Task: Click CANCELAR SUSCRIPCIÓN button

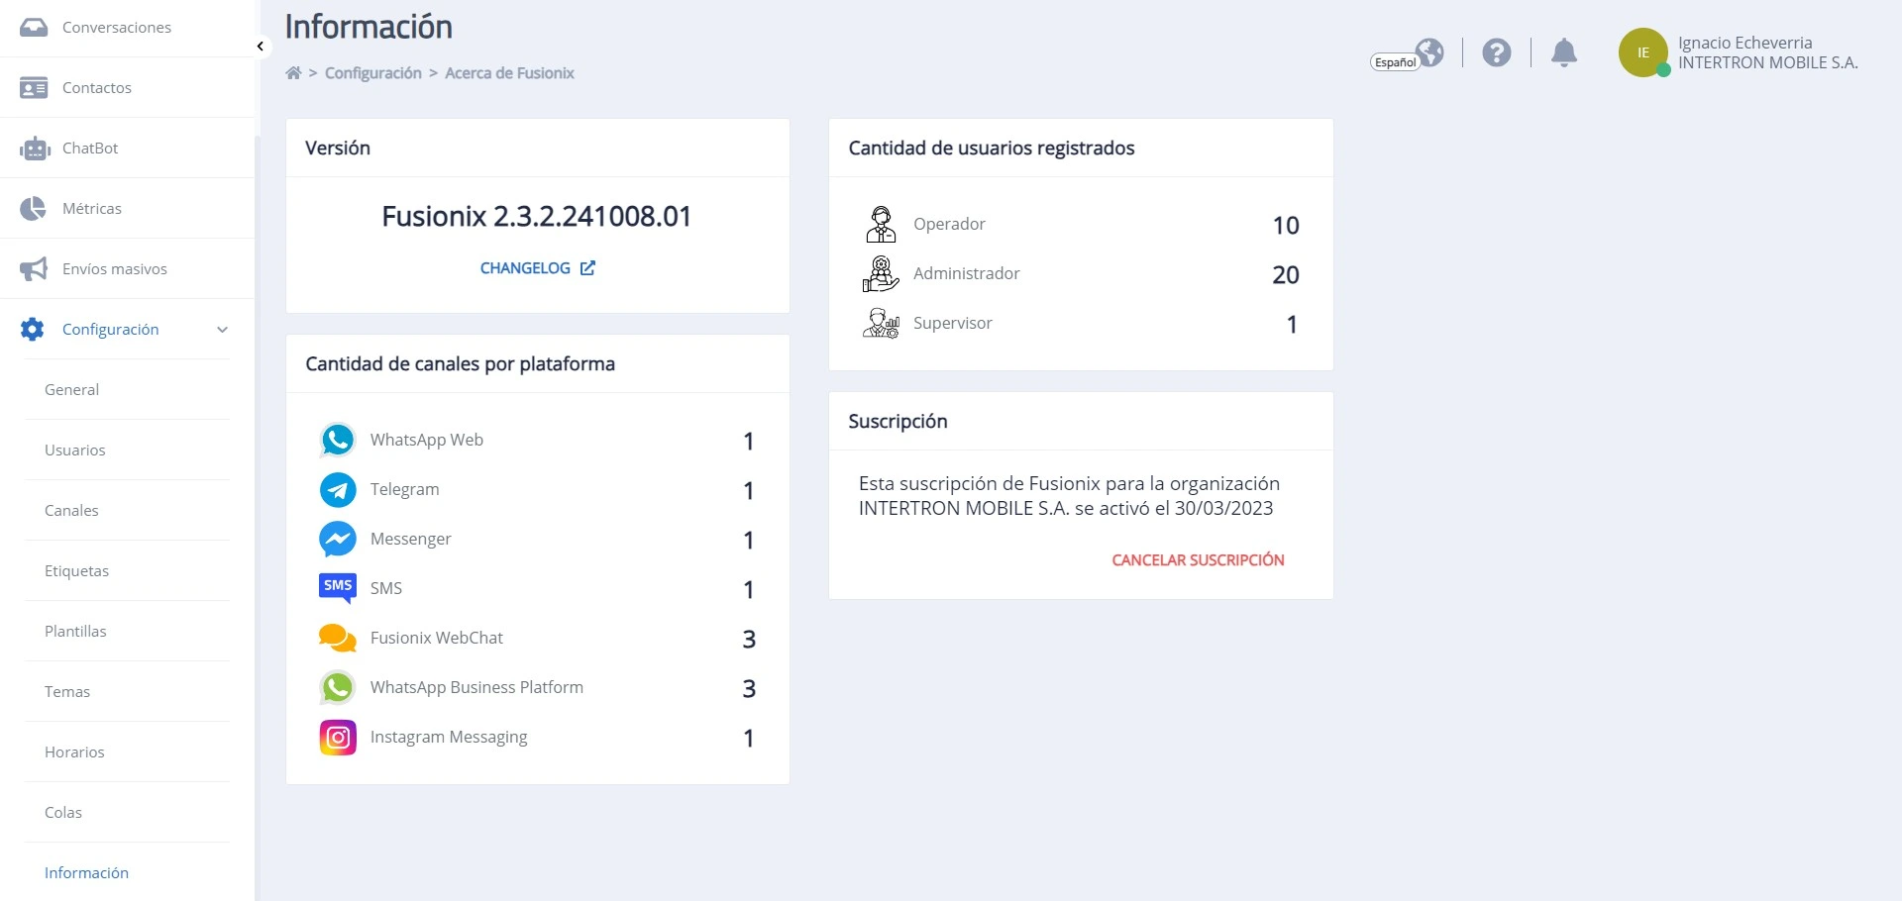Action: coord(1198,560)
